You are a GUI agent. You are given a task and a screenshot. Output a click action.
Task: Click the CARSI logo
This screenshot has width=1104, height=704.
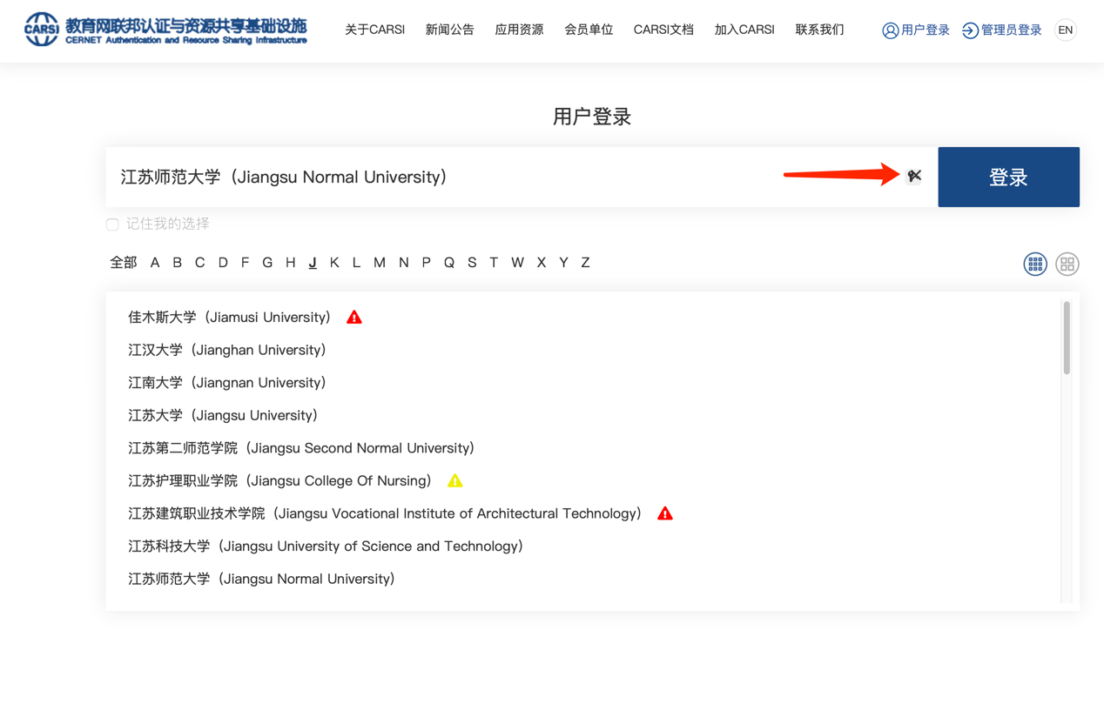pyautogui.click(x=165, y=30)
